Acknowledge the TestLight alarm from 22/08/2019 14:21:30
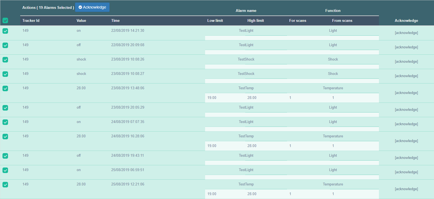Viewport: 434px width, 199px height. (406, 33)
